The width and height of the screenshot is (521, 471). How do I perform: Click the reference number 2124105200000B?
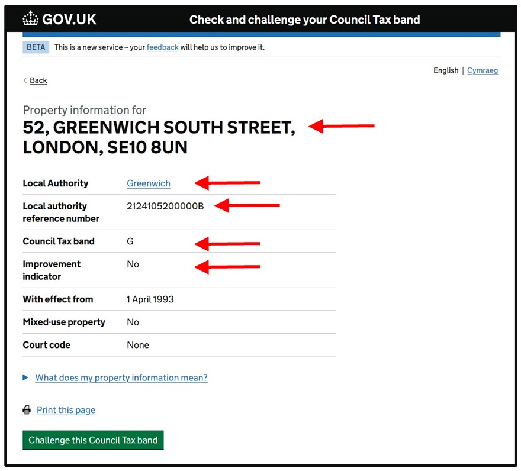point(165,206)
